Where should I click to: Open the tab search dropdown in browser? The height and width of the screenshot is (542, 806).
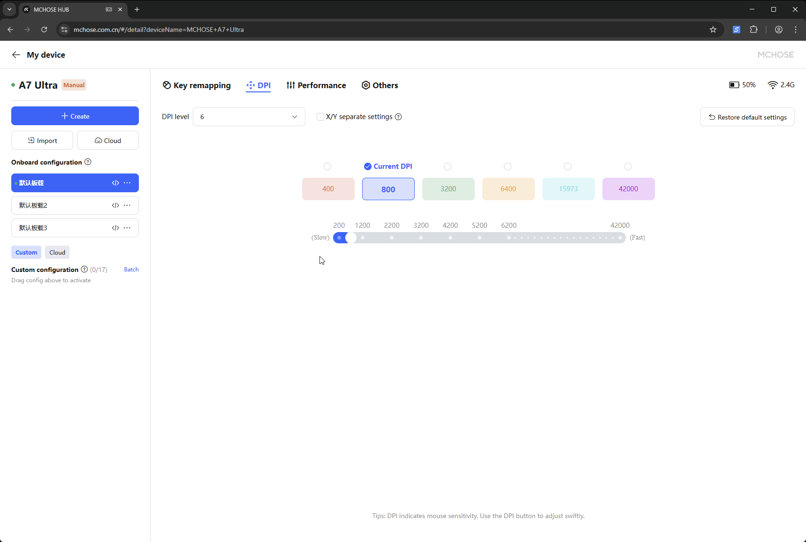click(x=9, y=9)
